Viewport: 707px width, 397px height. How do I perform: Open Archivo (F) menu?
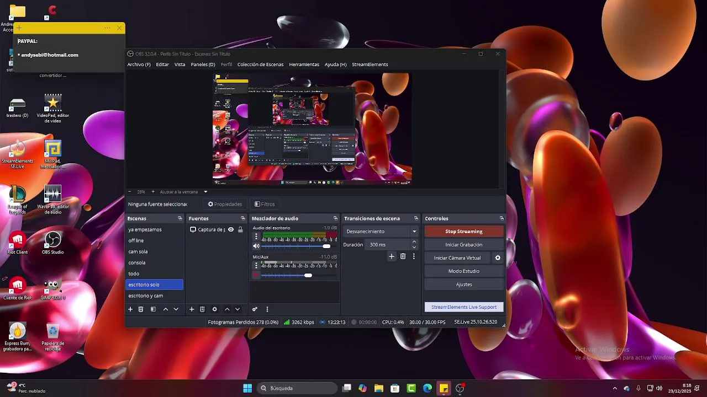coord(139,65)
